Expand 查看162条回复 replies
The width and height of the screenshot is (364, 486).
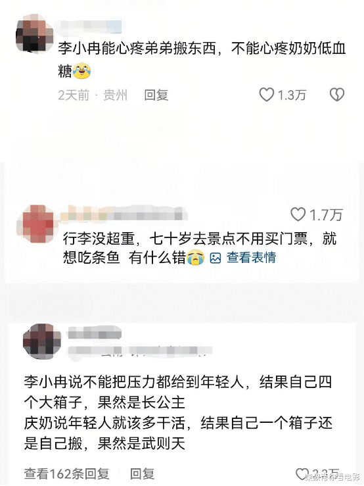tap(66, 474)
